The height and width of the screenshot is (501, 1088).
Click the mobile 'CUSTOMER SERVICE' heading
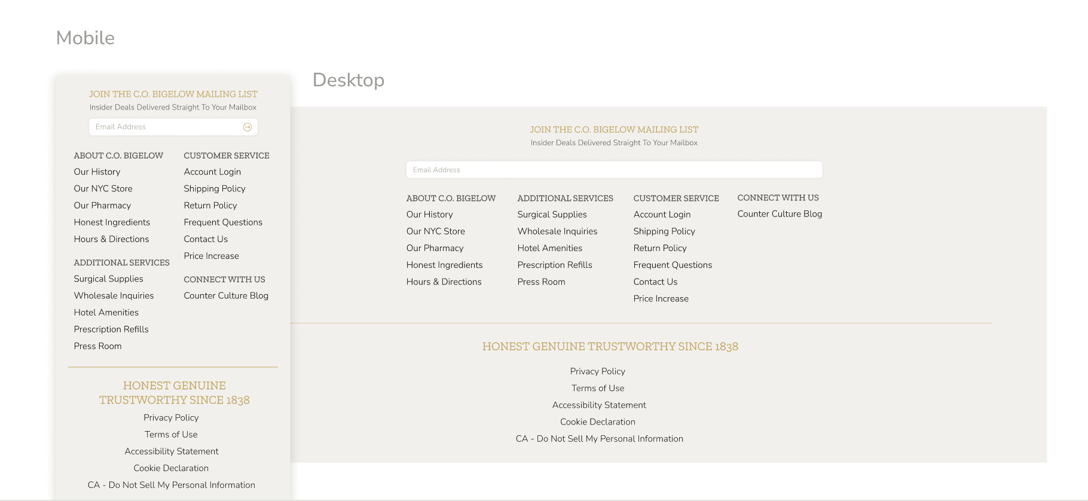coord(227,155)
